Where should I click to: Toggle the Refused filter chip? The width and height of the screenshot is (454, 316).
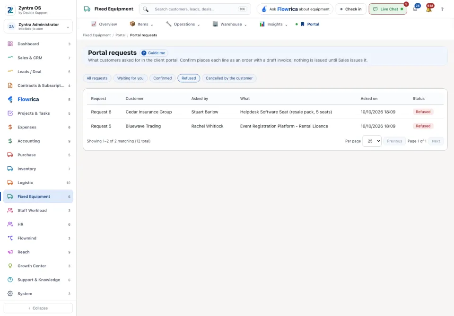[189, 78]
